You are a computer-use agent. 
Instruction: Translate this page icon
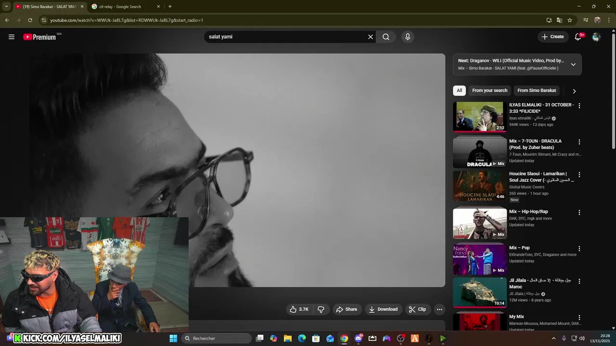559,20
